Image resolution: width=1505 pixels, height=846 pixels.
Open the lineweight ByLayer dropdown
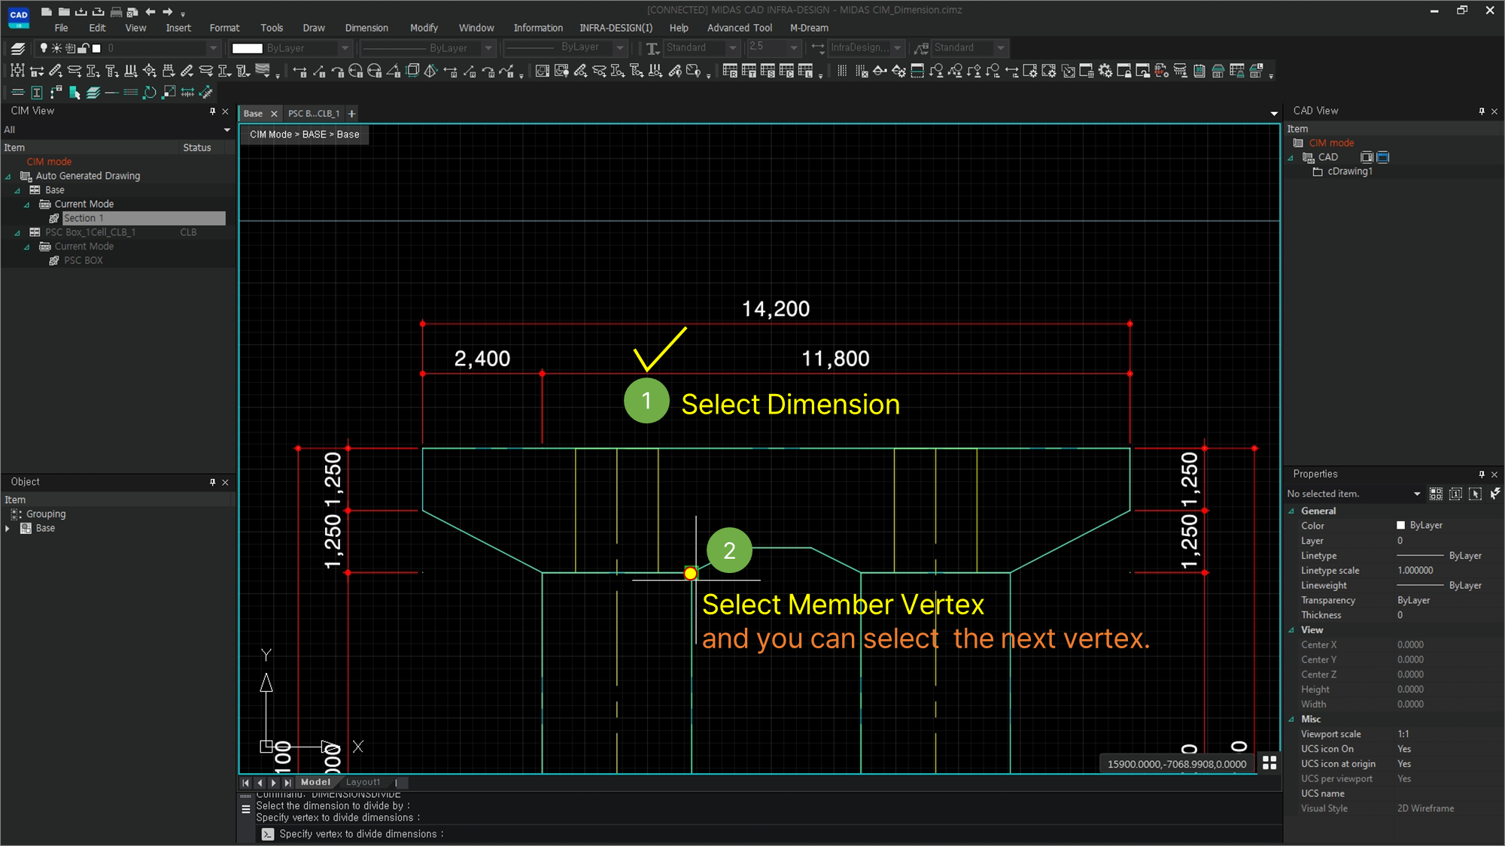click(620, 48)
